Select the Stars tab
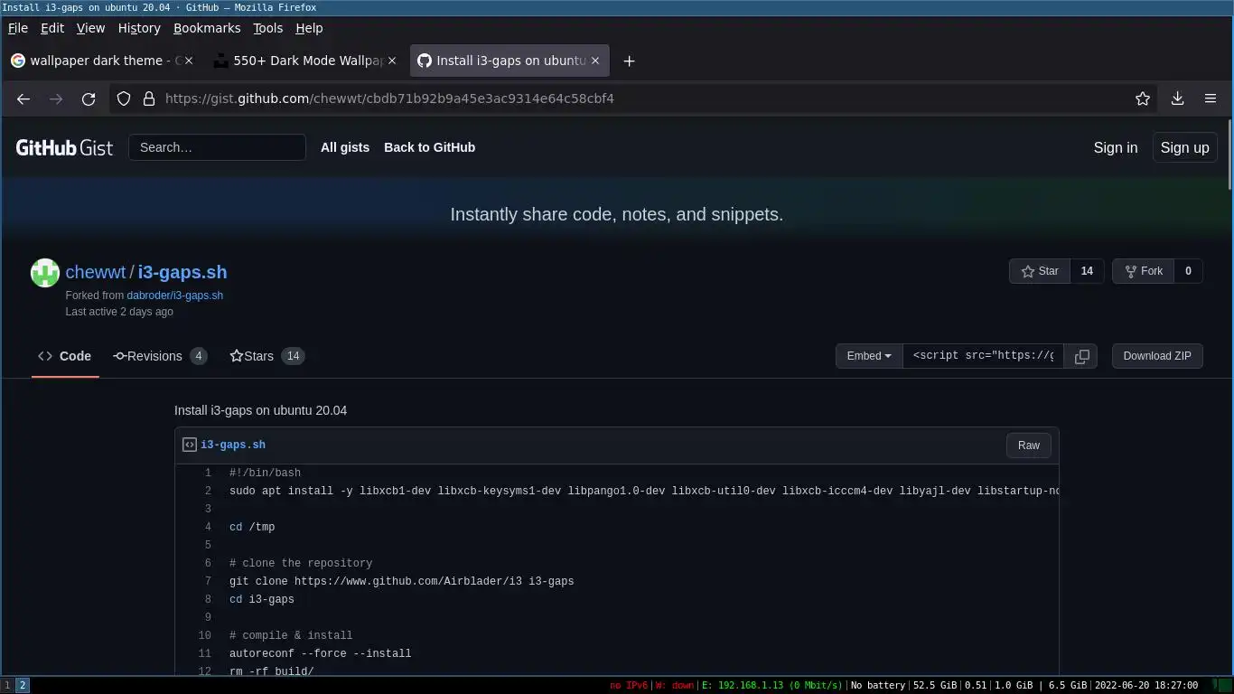 [x=266, y=356]
